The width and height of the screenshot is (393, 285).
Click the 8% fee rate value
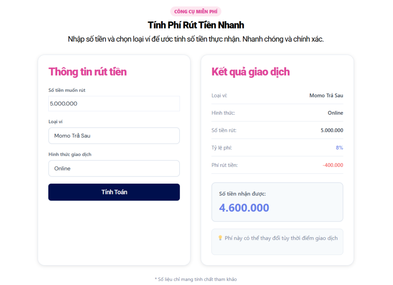point(339,148)
